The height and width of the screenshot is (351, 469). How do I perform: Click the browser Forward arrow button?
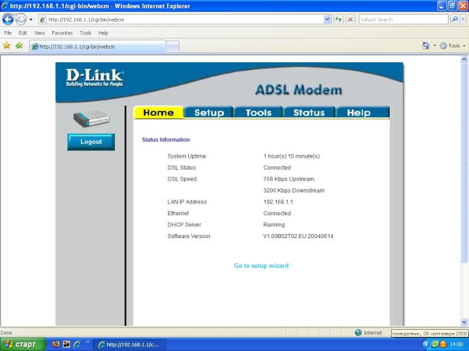pyautogui.click(x=21, y=19)
